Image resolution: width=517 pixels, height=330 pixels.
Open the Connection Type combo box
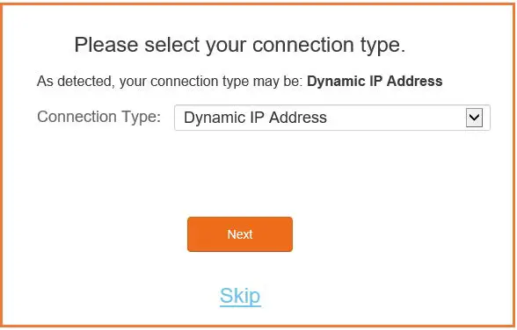(332, 118)
